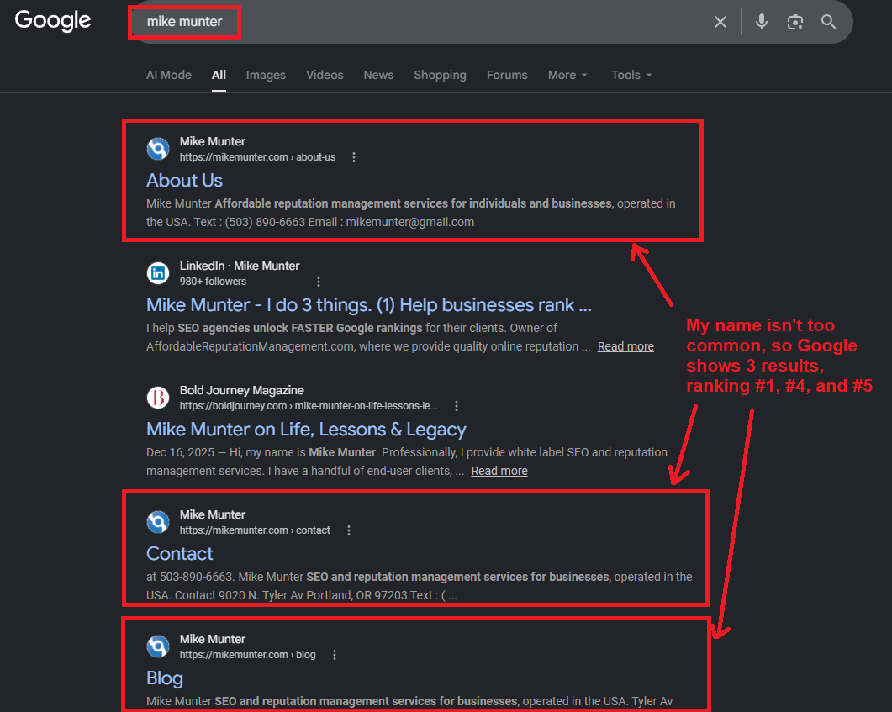Open options menu for Bold Journey result
Viewport: 892px width, 712px height.
click(457, 406)
